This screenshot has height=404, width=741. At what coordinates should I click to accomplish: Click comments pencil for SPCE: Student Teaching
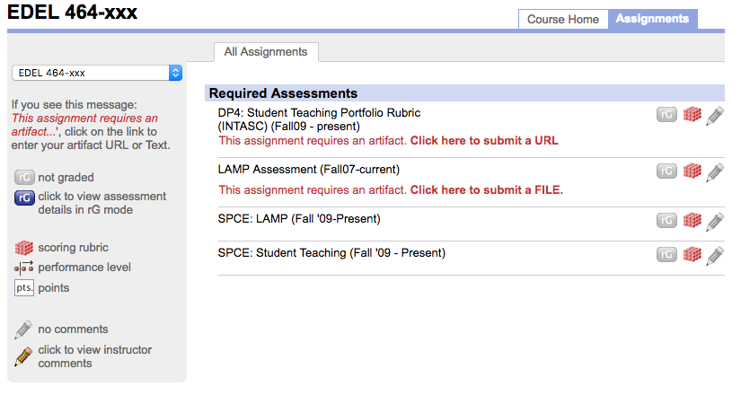(714, 254)
